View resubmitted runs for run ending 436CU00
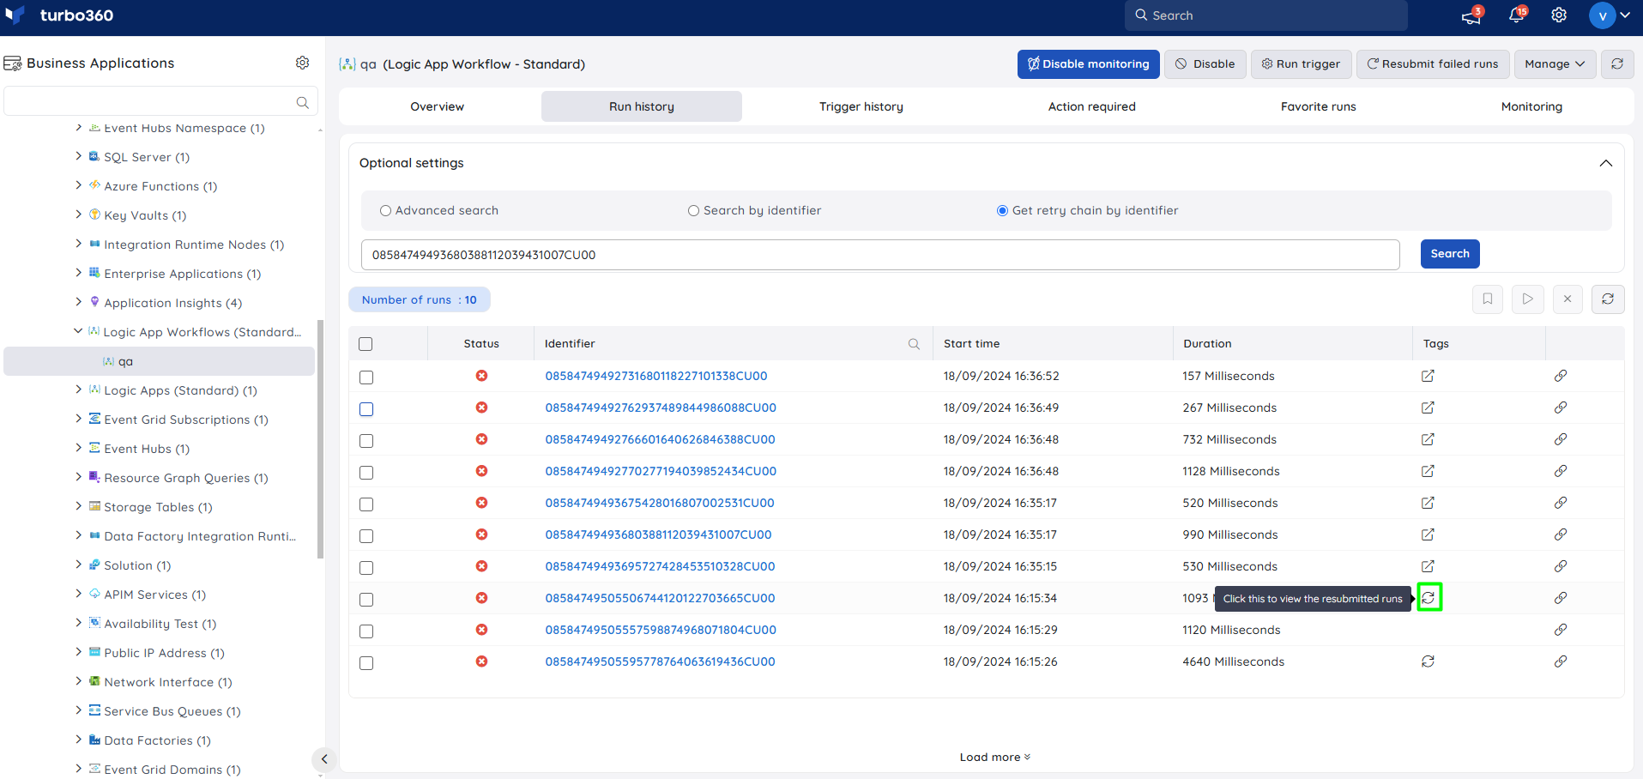This screenshot has width=1643, height=779. (1428, 661)
